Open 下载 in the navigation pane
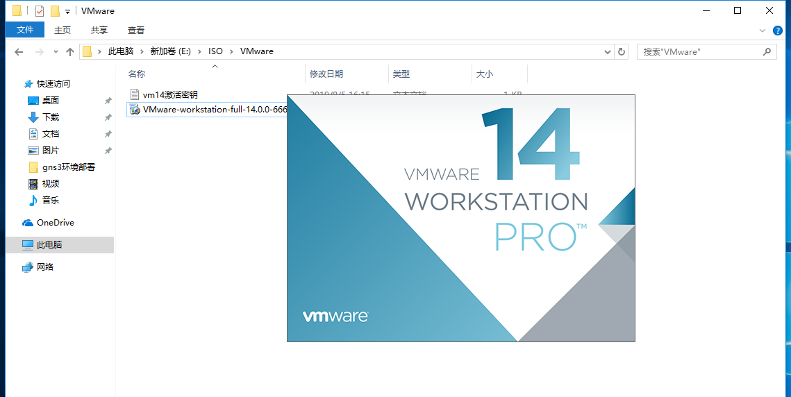Viewport: 791px width, 397px height. point(51,117)
